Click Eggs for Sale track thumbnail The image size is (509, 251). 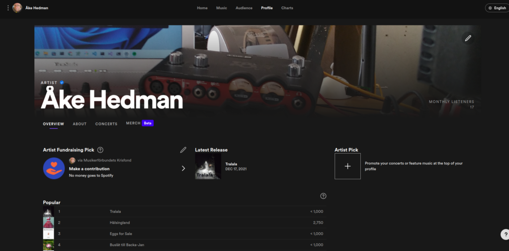(49, 234)
